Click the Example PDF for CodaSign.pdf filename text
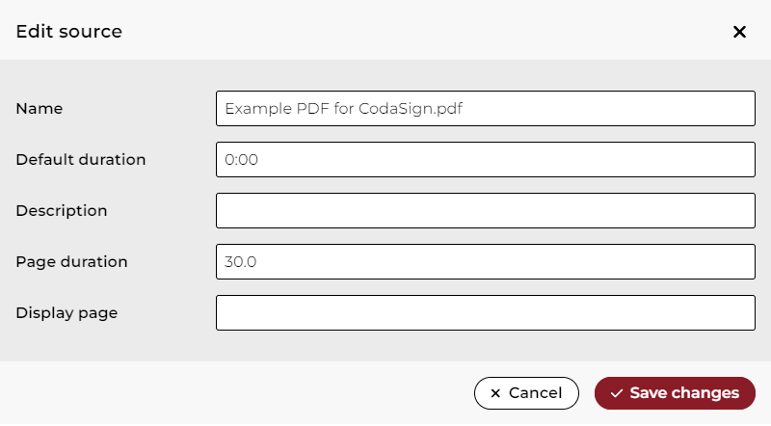This screenshot has width=771, height=426. pyautogui.click(x=343, y=108)
